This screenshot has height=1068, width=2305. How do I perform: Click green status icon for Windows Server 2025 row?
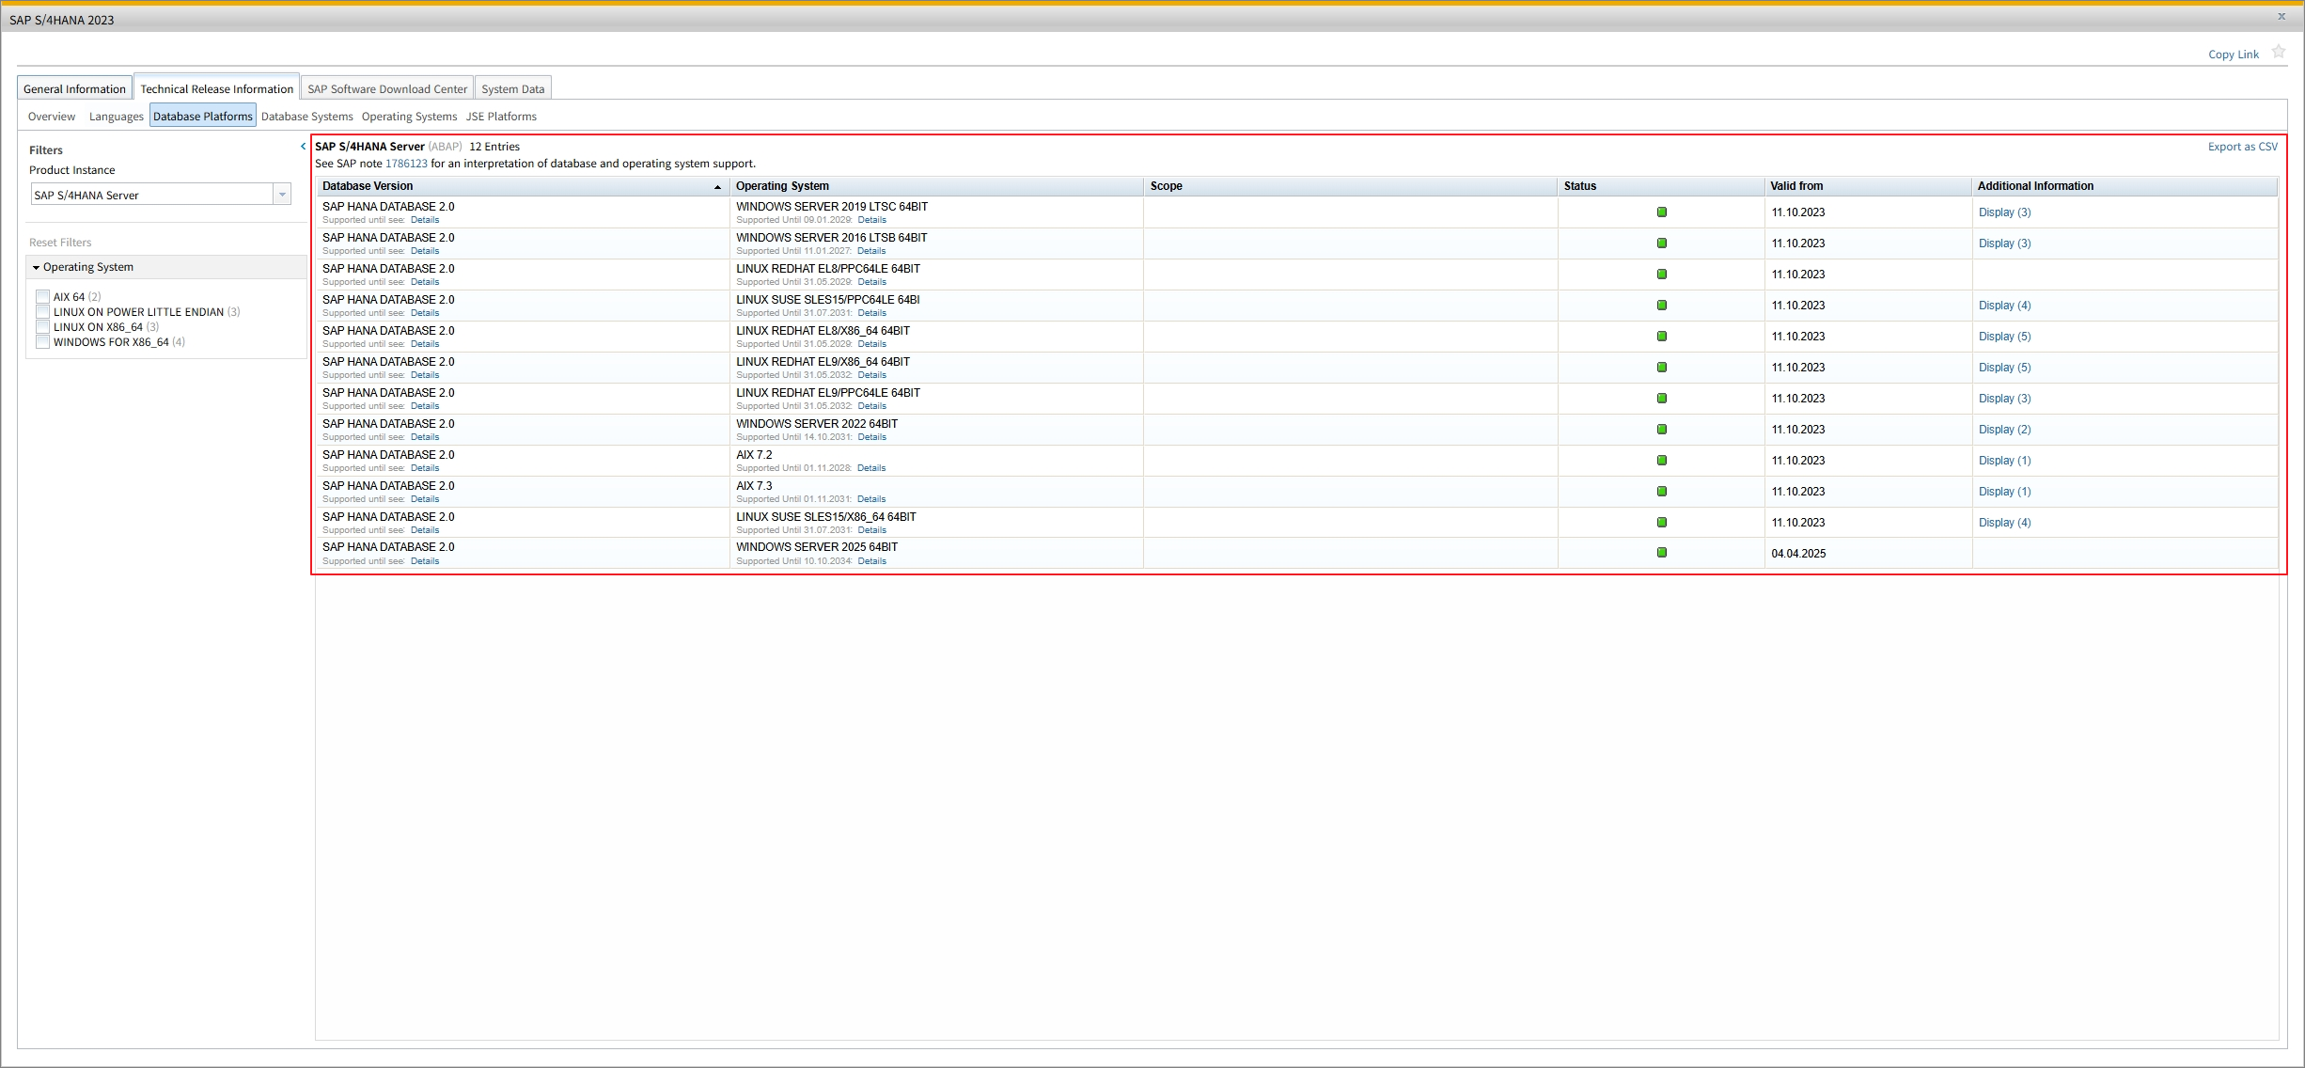point(1662,553)
